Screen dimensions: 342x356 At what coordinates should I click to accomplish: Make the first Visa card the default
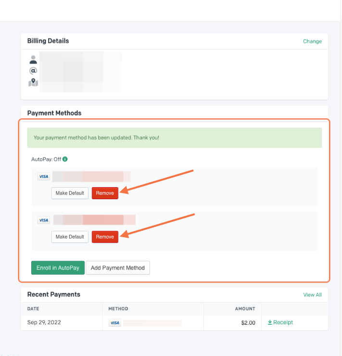[x=70, y=193]
